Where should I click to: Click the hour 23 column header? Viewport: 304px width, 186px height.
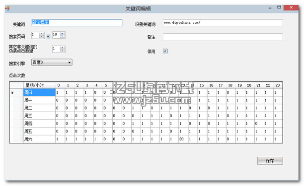[278, 85]
